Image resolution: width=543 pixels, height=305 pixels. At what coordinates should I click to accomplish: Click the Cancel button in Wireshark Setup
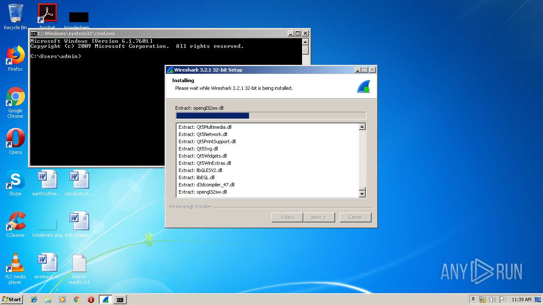point(355,217)
